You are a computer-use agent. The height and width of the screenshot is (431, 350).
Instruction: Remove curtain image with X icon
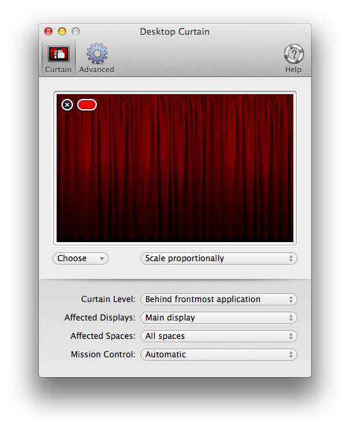coord(67,105)
